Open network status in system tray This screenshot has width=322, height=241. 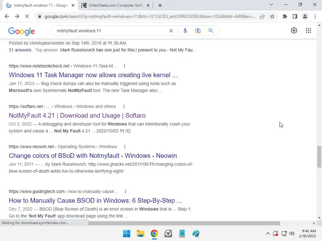click(284, 233)
